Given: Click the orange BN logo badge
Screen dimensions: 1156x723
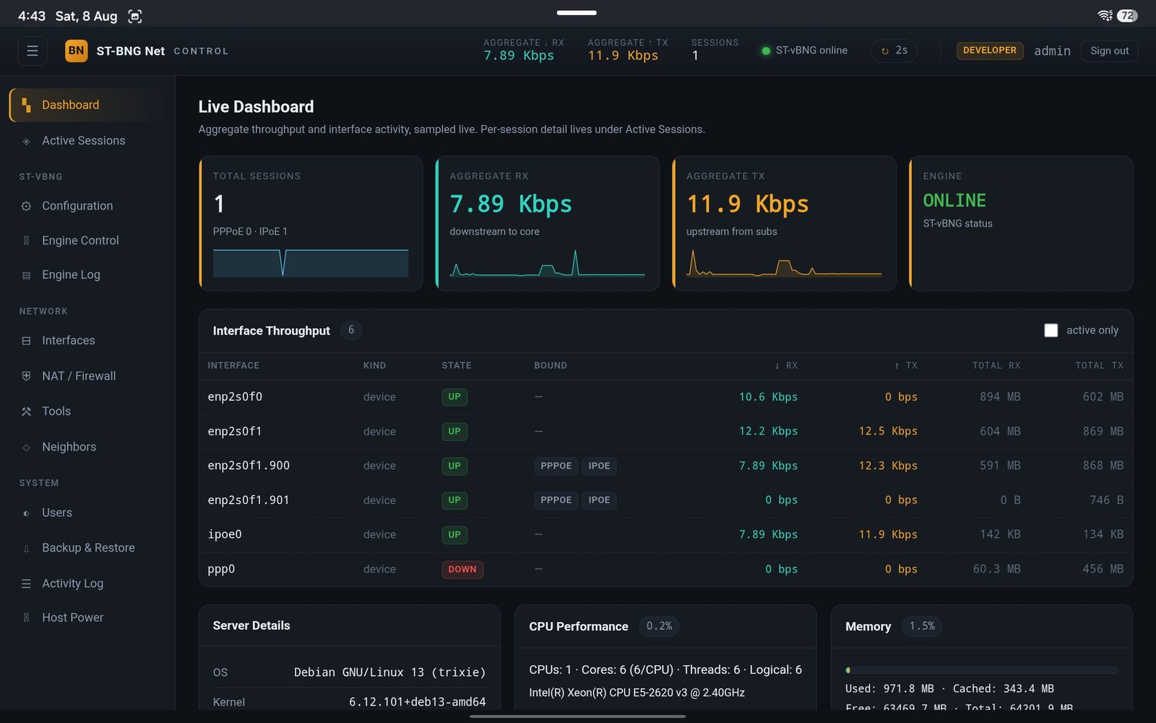Looking at the screenshot, I should click(76, 51).
